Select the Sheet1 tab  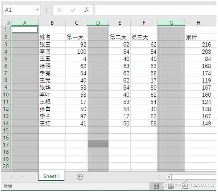coord(51,176)
